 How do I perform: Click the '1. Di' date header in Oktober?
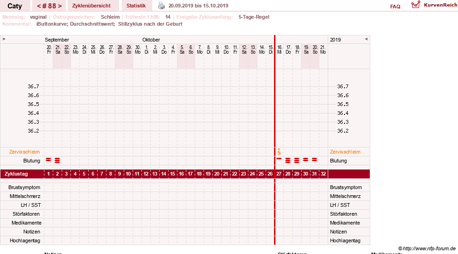[146, 49]
